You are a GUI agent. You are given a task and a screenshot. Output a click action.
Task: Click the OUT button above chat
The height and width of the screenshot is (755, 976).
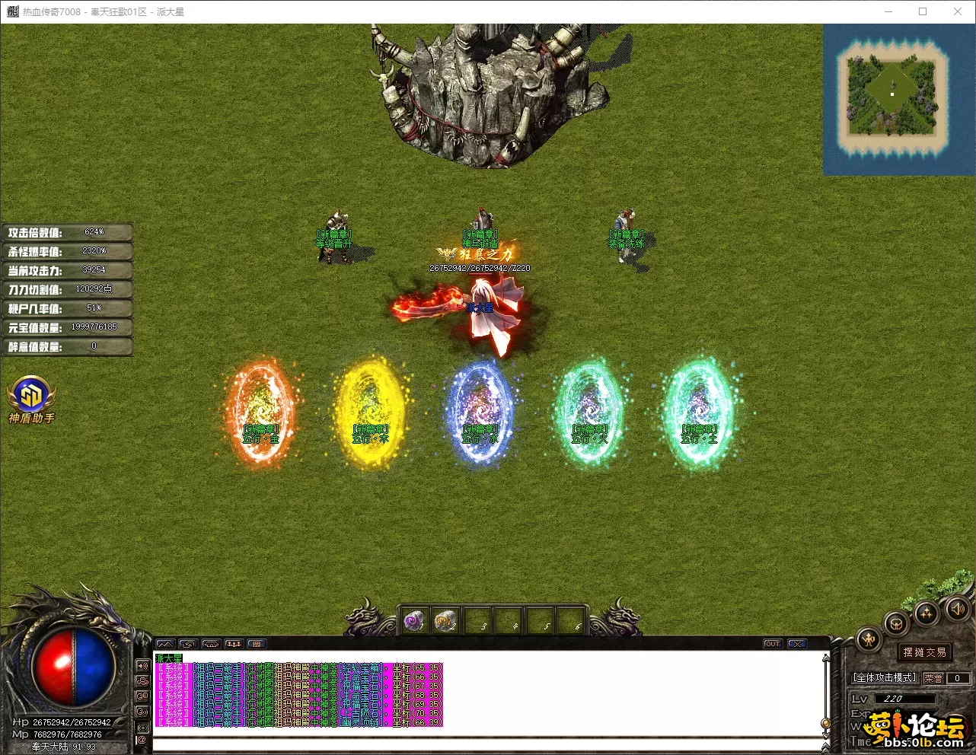tap(772, 644)
